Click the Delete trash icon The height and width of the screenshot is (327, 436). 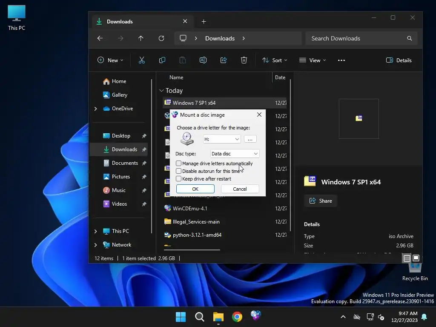click(244, 60)
